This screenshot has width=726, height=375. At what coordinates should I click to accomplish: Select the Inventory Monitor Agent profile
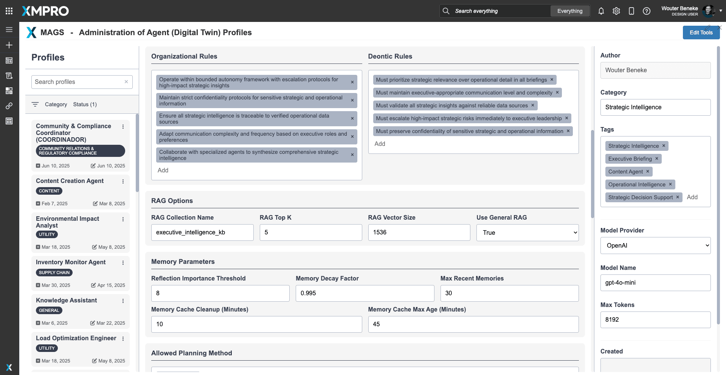tap(71, 262)
